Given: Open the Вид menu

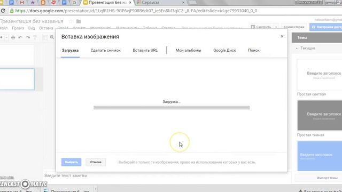Looking at the screenshot, I should [32, 28].
